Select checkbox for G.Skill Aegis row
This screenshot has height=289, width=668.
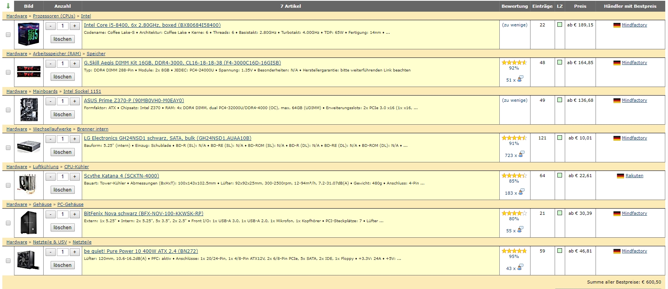pos(8,72)
